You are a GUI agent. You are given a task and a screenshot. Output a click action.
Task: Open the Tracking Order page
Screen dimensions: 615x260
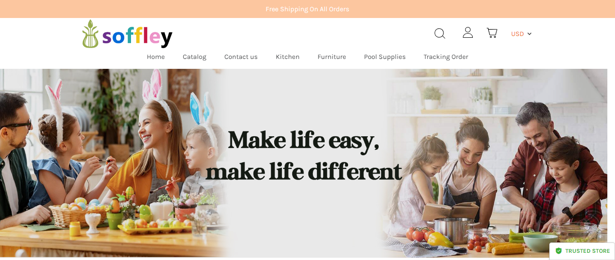pos(446,57)
